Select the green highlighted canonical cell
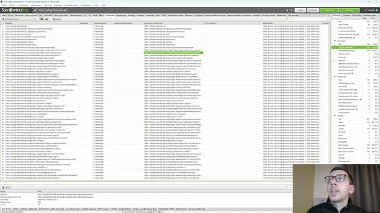The image size is (380, 213). coord(173,53)
